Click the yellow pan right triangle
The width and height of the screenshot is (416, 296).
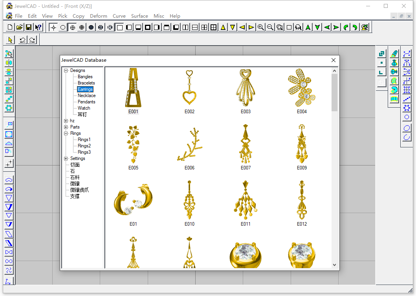(x=251, y=27)
